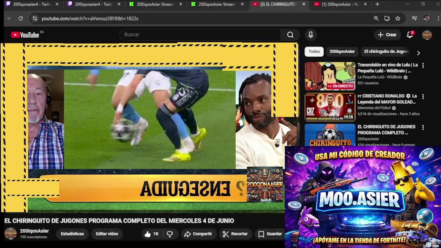This screenshot has height=248, width=441.
Task: Click the 'La Pequeña Lulú - WildBrain' channel name
Action: 380,77
